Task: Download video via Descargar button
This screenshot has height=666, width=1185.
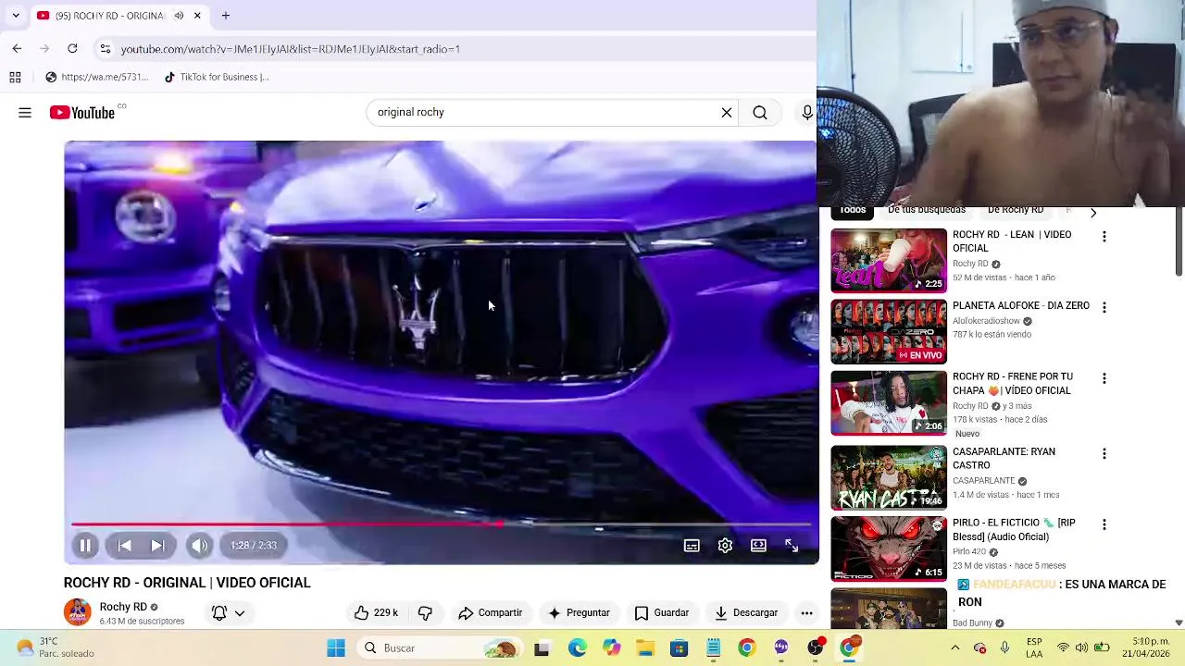Action: tap(746, 612)
